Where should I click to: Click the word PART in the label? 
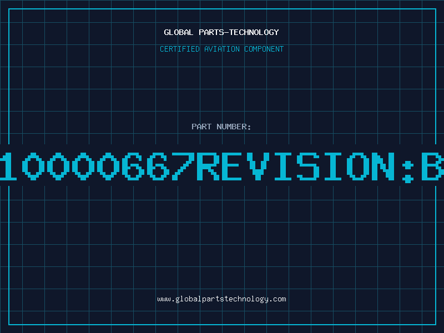[x=201, y=127]
